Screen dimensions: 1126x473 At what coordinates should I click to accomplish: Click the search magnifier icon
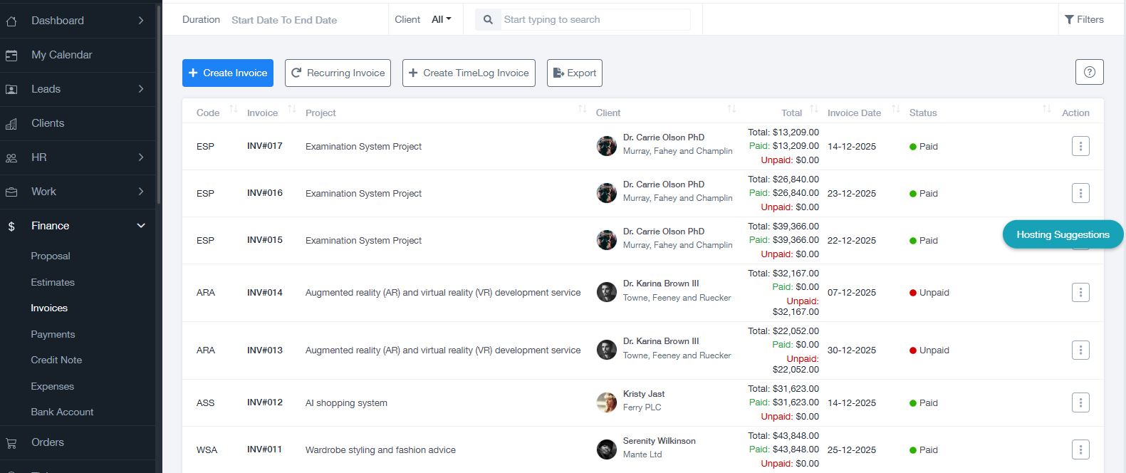point(488,20)
